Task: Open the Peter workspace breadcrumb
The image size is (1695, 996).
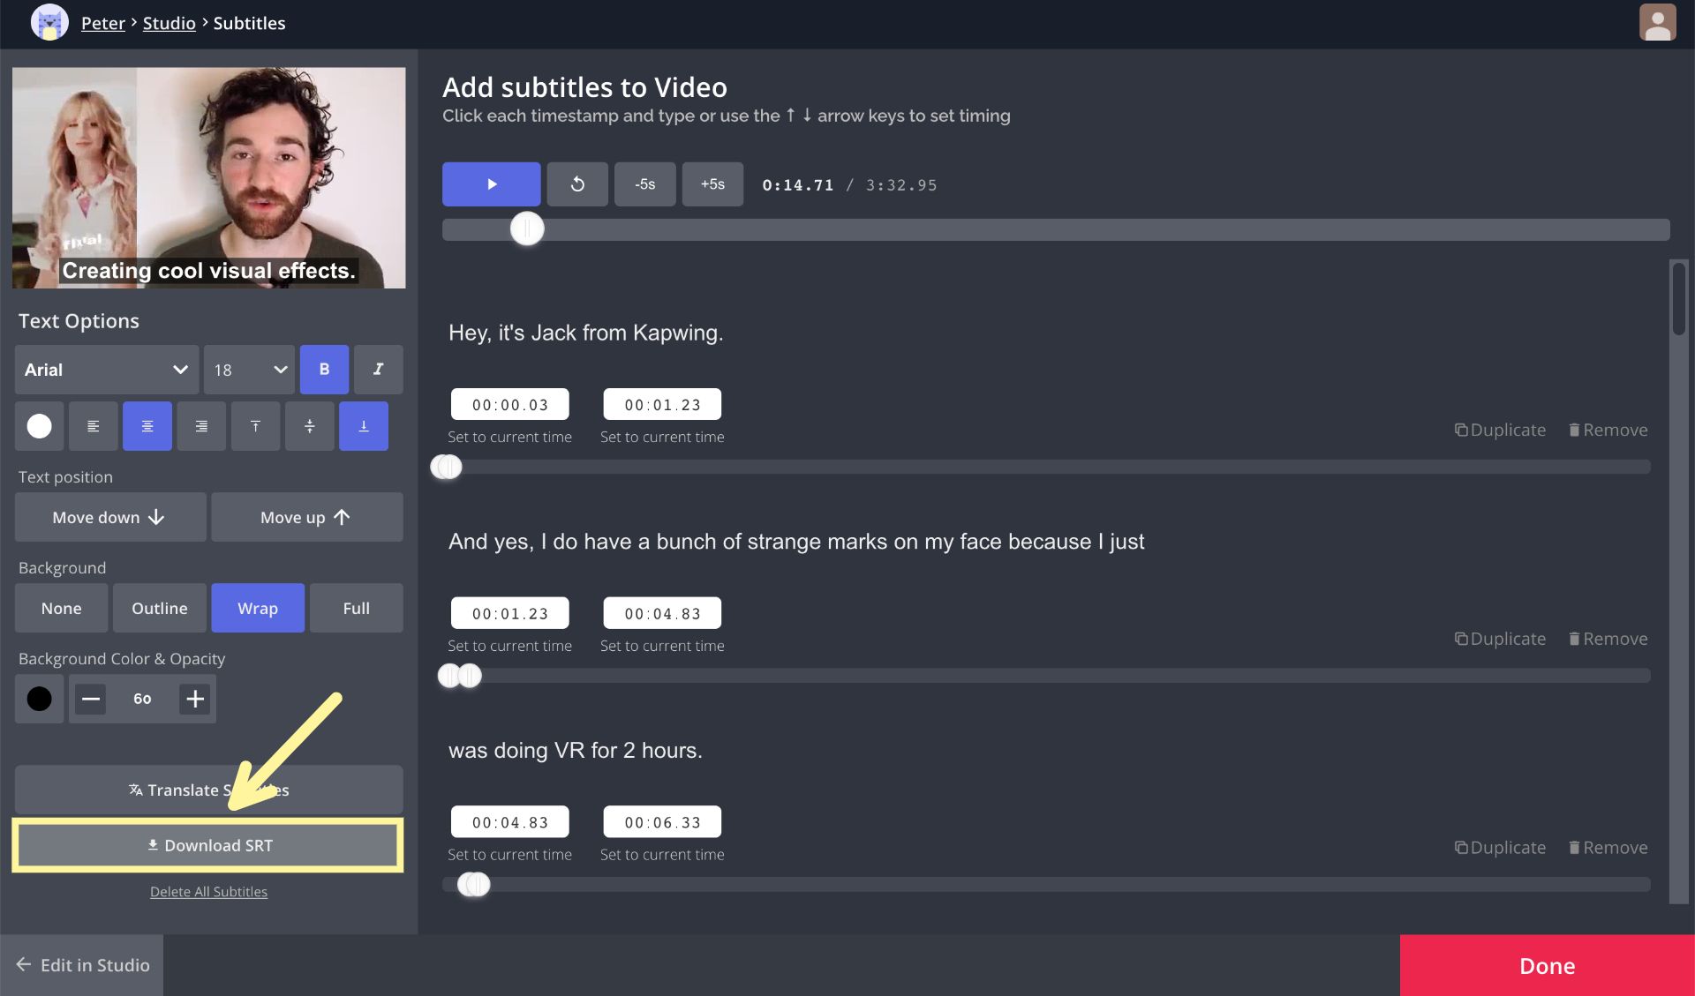Action: (102, 23)
